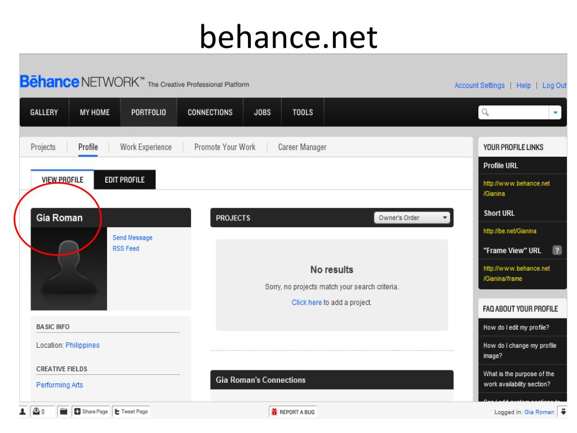Click the "PROJECTS" panel title
This screenshot has width=577, height=433.
click(x=233, y=218)
